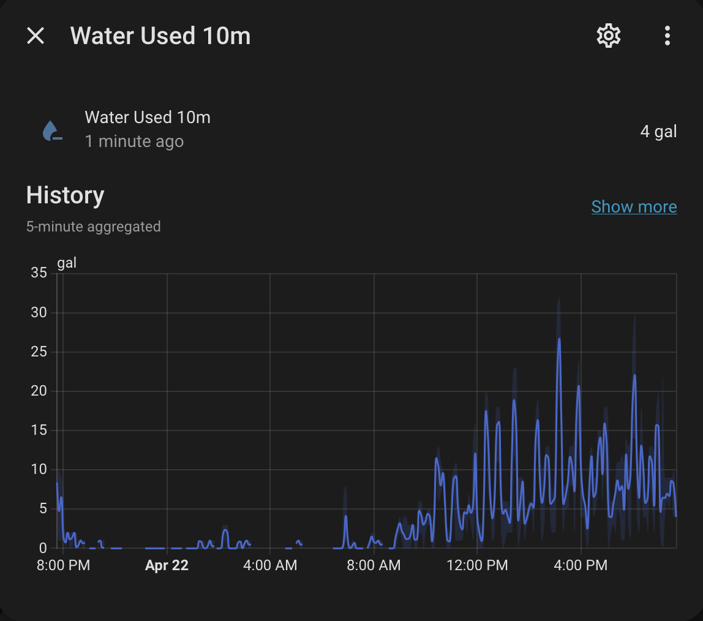This screenshot has width=703, height=621.
Task: Click the Apr 22 date axis label
Action: tap(167, 565)
